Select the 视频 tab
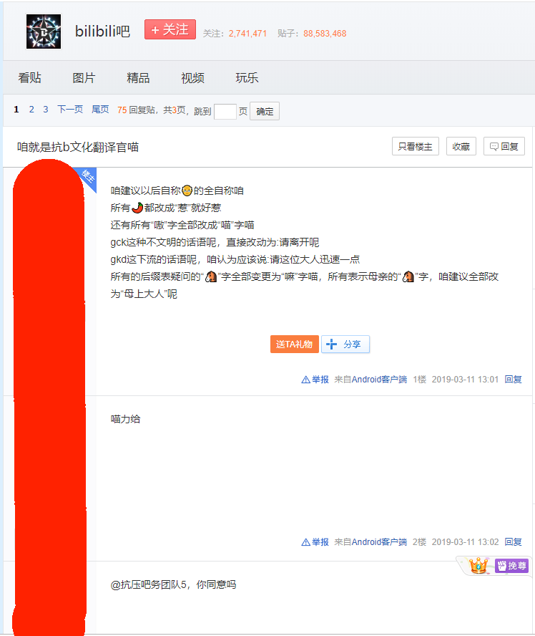Viewport: 535px width, 636px height. (192, 78)
